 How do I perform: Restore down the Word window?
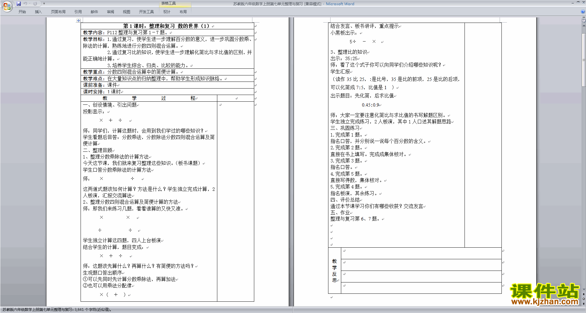[x=578, y=2]
